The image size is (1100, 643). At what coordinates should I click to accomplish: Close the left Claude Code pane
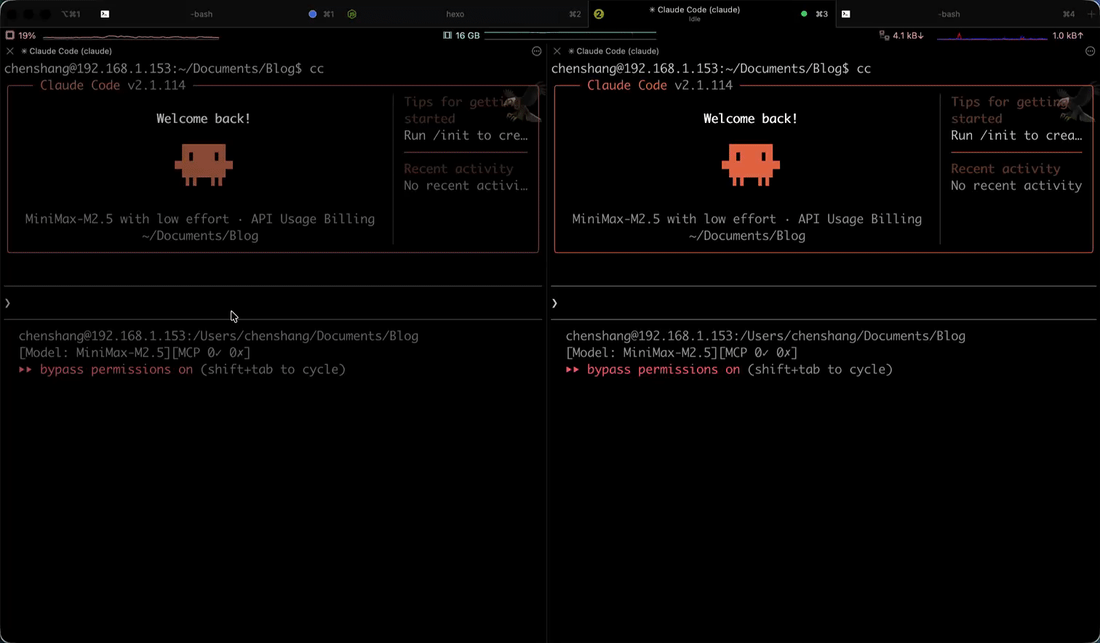10,51
